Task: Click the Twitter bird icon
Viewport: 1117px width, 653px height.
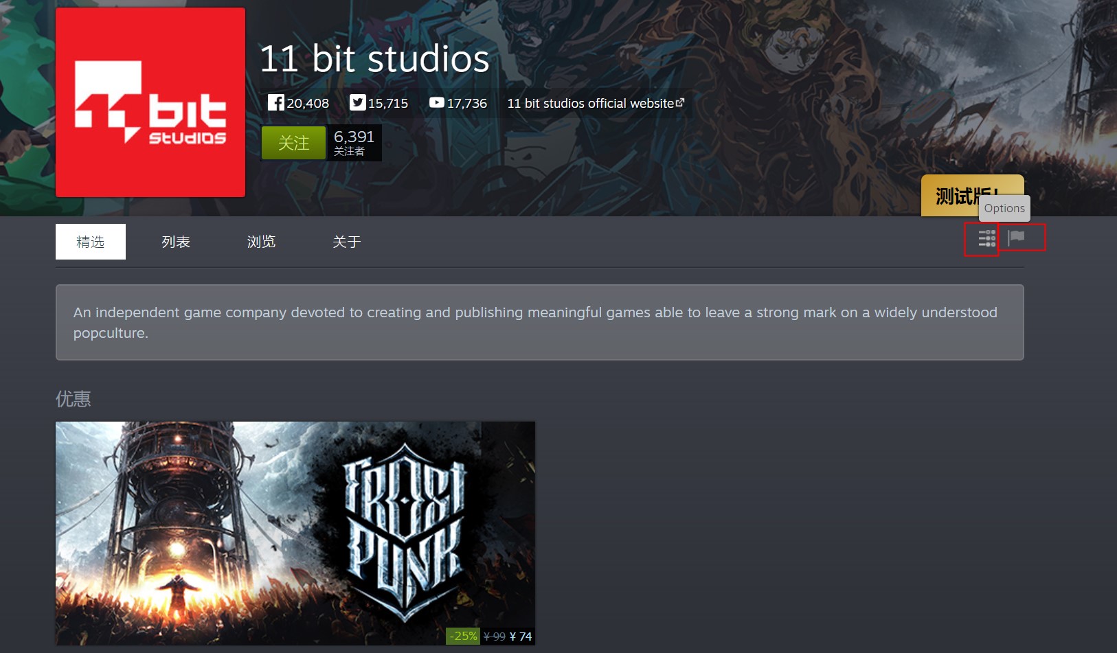Action: (x=357, y=103)
